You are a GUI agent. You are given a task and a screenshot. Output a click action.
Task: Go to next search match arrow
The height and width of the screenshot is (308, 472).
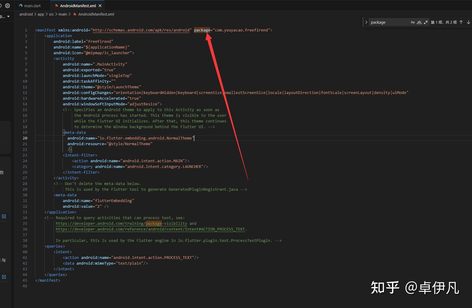468,22
